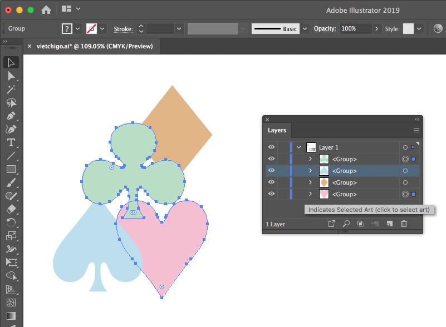Select the Rectangle tool

[11, 170]
